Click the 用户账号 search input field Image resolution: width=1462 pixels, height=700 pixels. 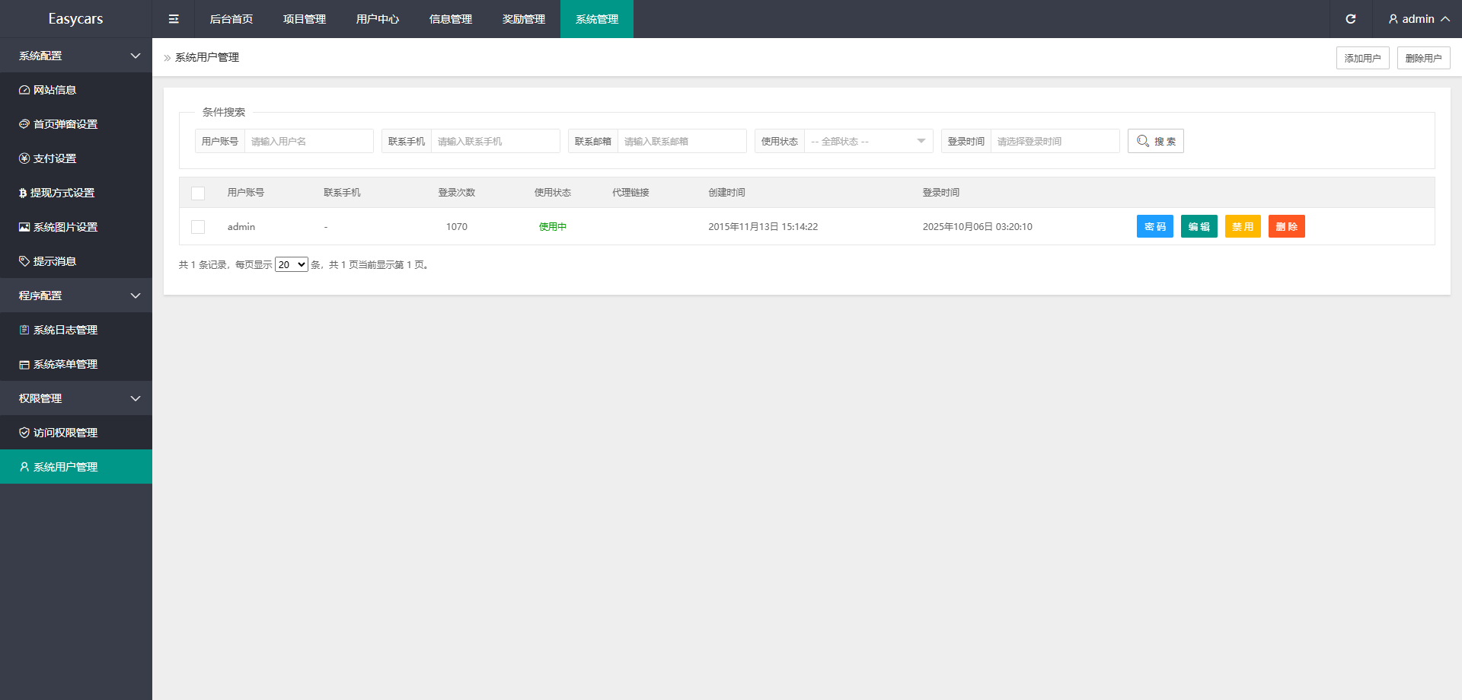[x=308, y=141]
